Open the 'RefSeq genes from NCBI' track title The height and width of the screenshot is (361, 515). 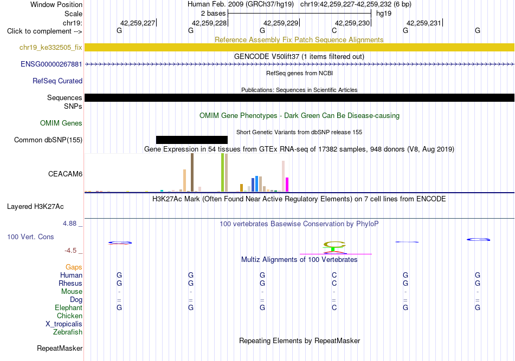pos(300,73)
